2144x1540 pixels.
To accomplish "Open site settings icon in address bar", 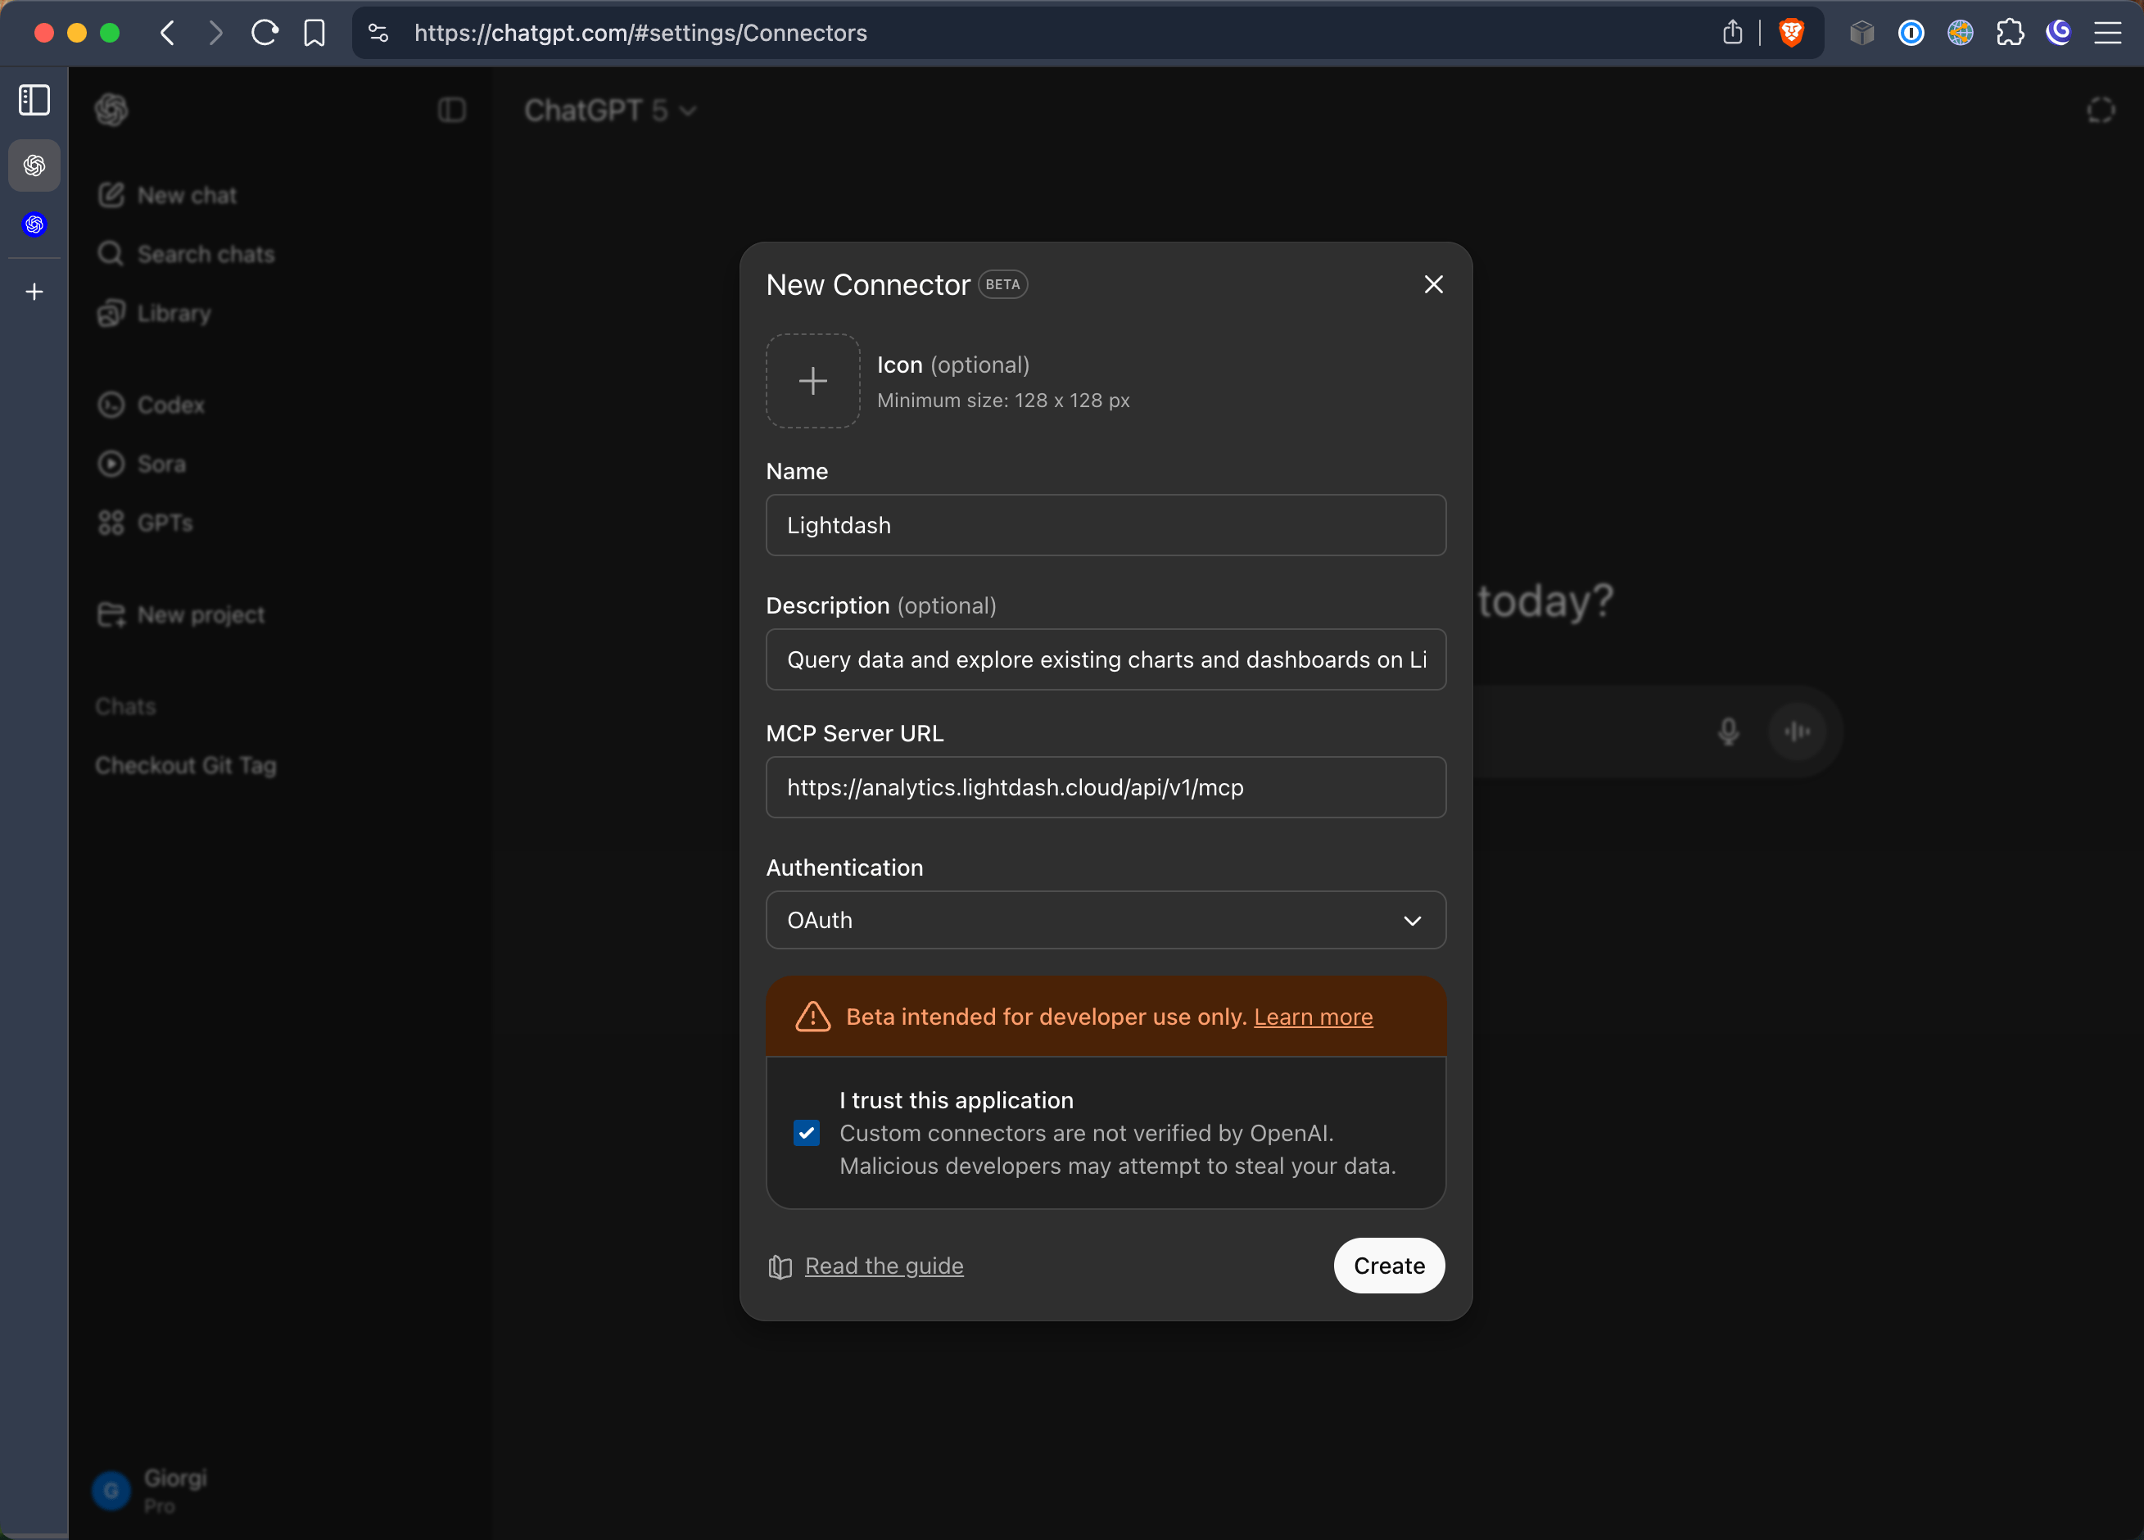I will coord(378,33).
